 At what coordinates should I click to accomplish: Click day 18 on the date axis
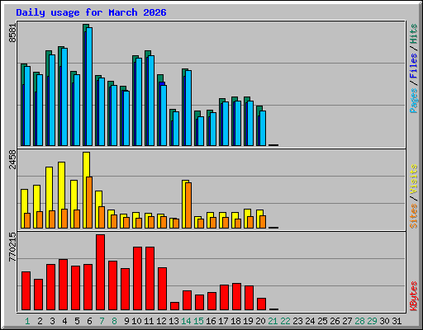coord(235,321)
